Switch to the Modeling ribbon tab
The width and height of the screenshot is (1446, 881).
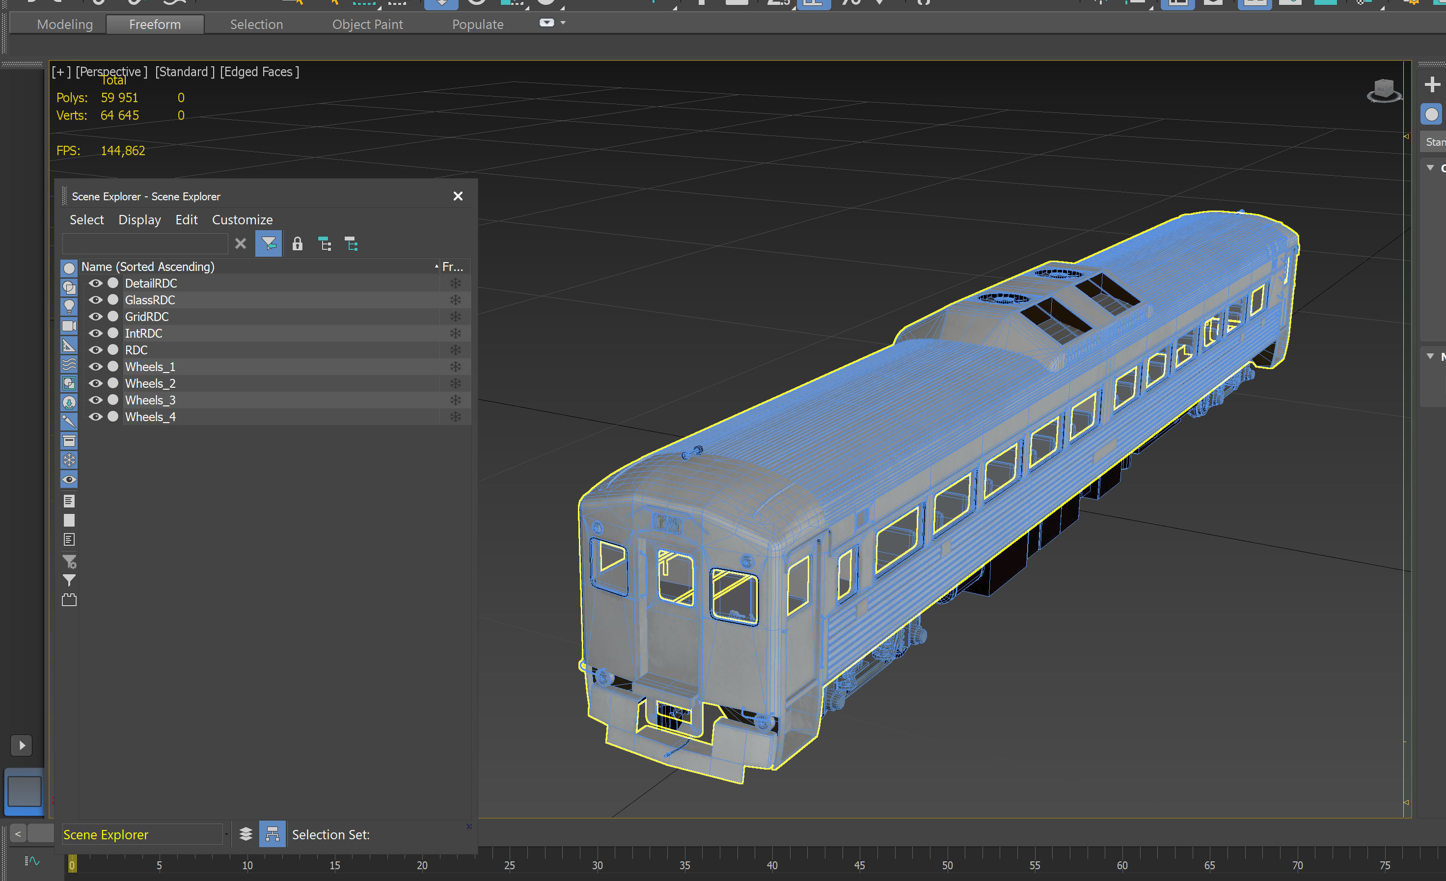pos(65,25)
